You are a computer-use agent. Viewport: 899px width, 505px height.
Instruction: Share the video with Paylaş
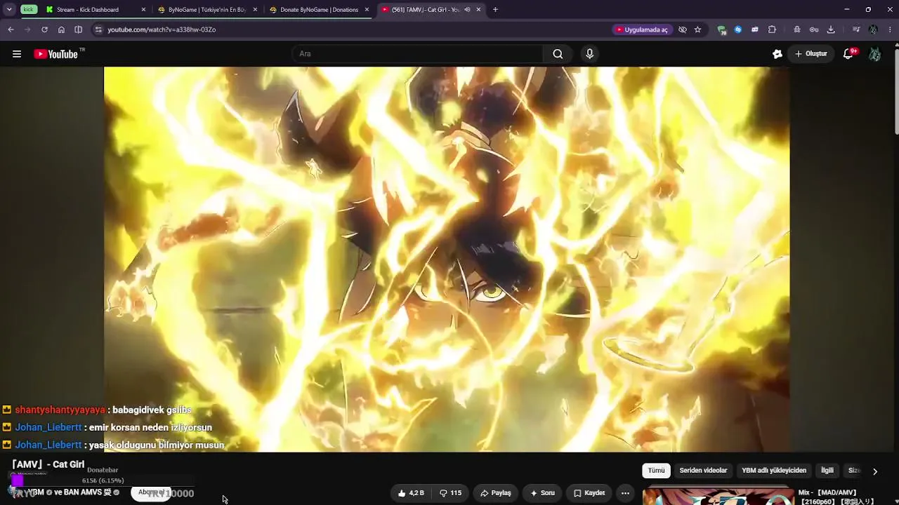(x=496, y=493)
